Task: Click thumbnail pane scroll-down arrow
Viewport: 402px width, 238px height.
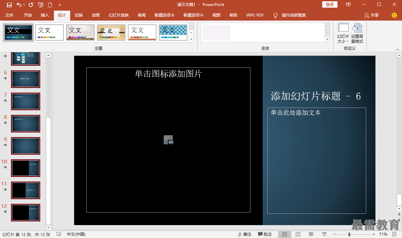Action: (x=48, y=227)
